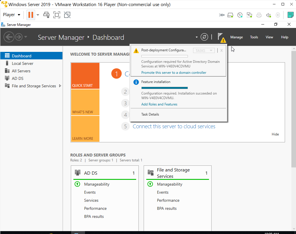Click the AD DS tile role icon
This screenshot has width=296, height=234.
[77, 173]
